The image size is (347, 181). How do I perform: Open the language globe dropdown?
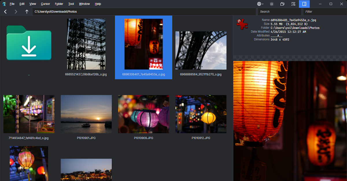click(260, 4)
